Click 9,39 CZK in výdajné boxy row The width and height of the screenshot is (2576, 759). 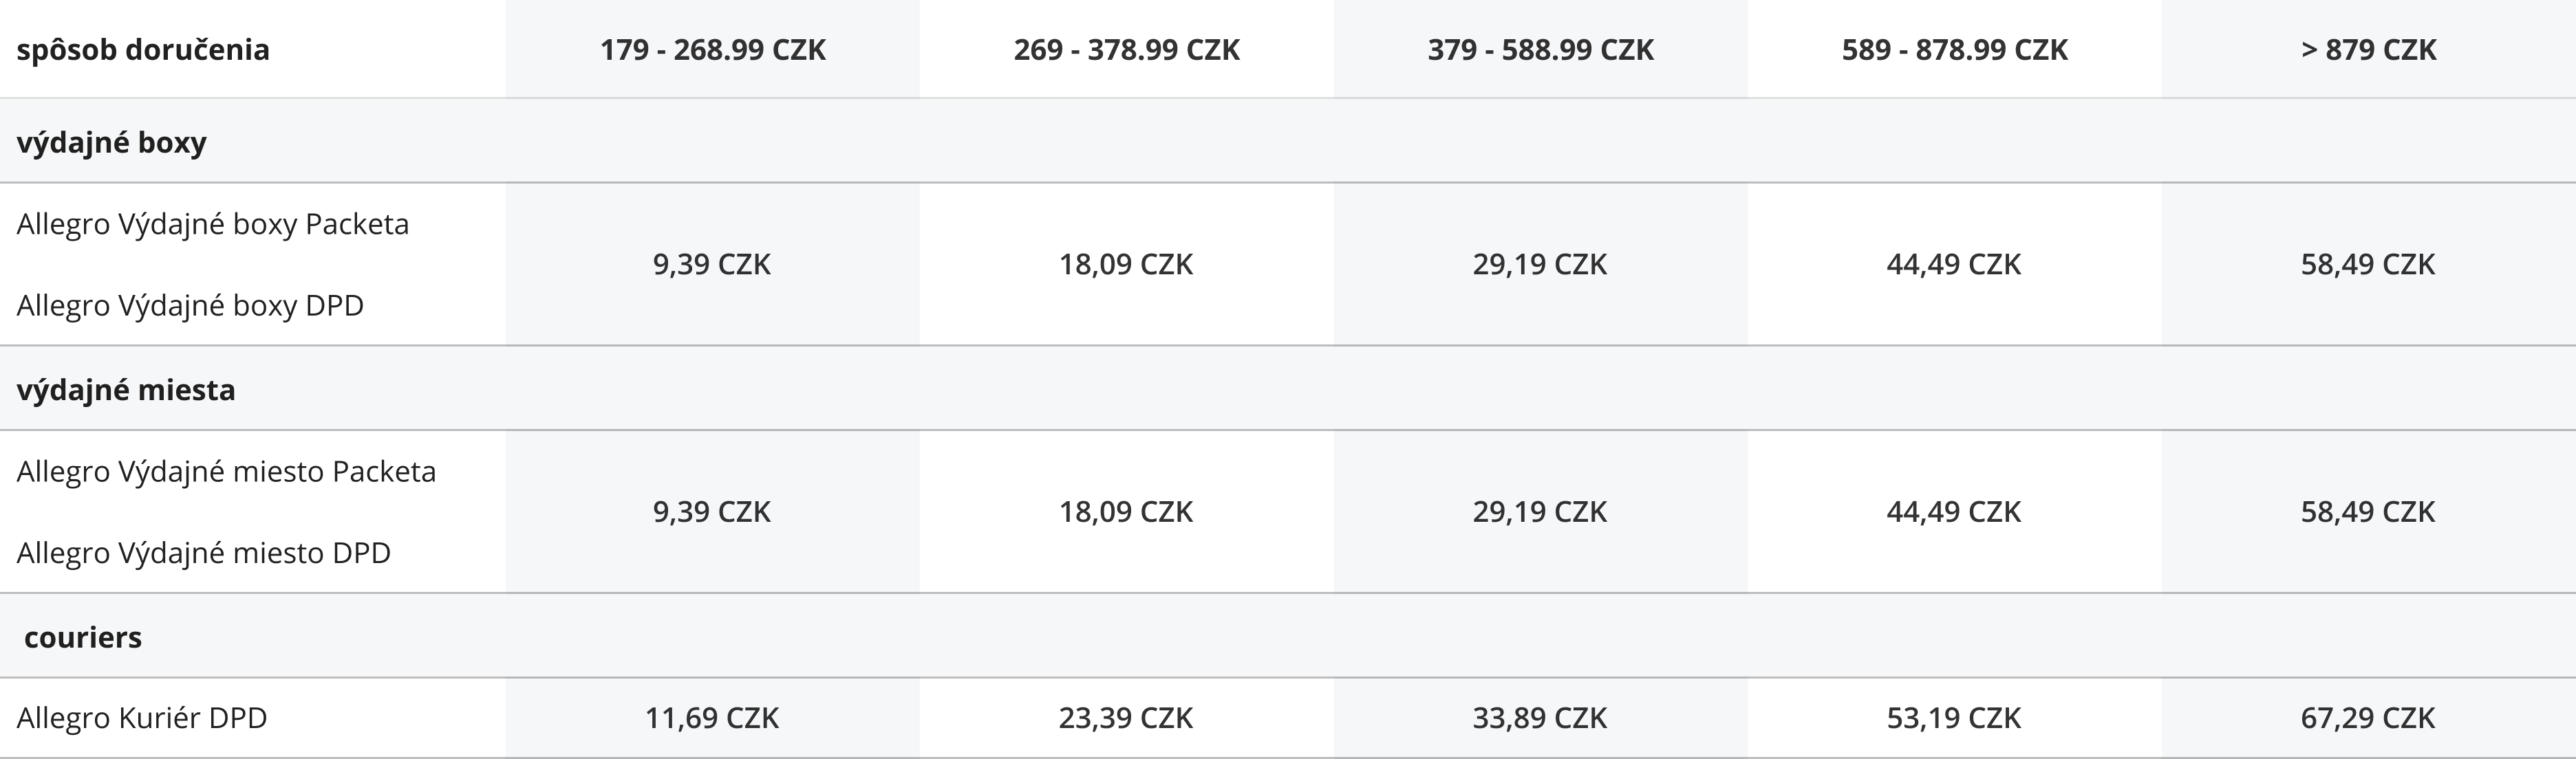[712, 263]
